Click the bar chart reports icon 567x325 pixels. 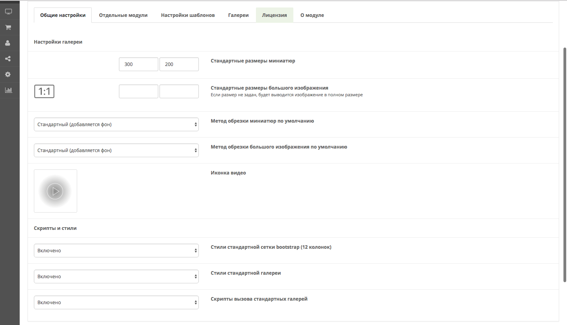8,90
